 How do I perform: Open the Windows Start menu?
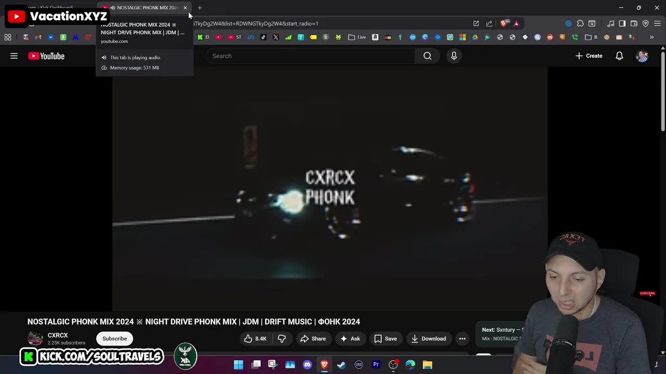[238, 365]
